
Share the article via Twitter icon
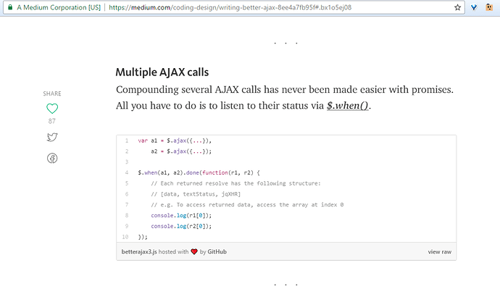[52, 137]
